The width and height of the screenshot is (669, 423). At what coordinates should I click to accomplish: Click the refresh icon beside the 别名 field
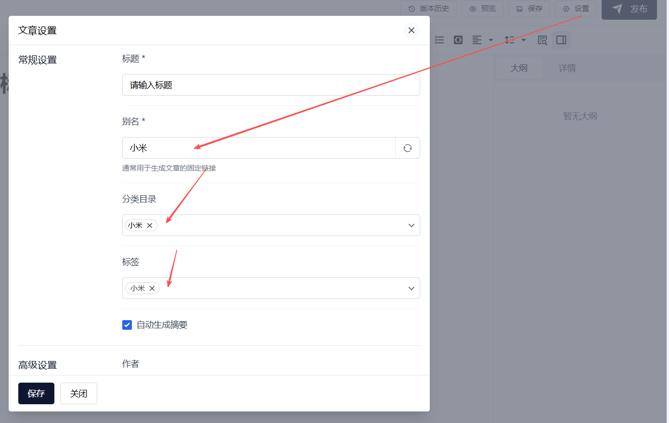tap(408, 148)
